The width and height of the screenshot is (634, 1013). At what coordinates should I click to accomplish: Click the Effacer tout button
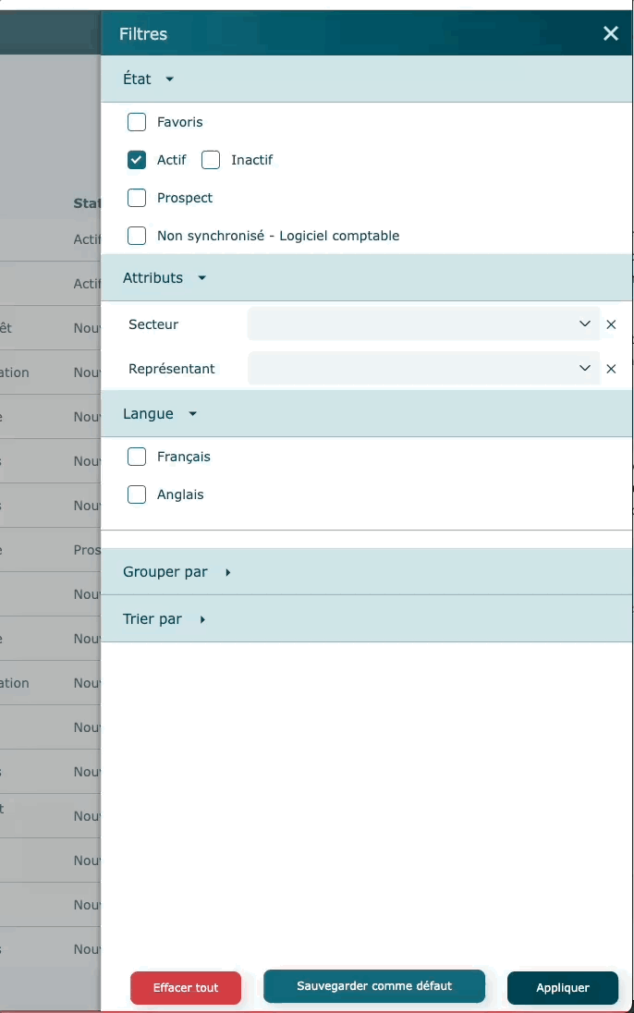coord(186,988)
